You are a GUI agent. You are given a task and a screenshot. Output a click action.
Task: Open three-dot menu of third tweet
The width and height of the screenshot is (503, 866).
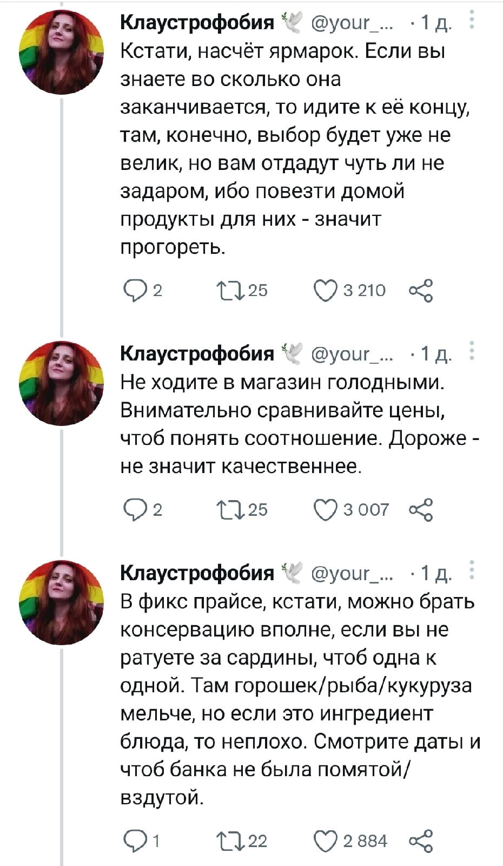(x=472, y=570)
